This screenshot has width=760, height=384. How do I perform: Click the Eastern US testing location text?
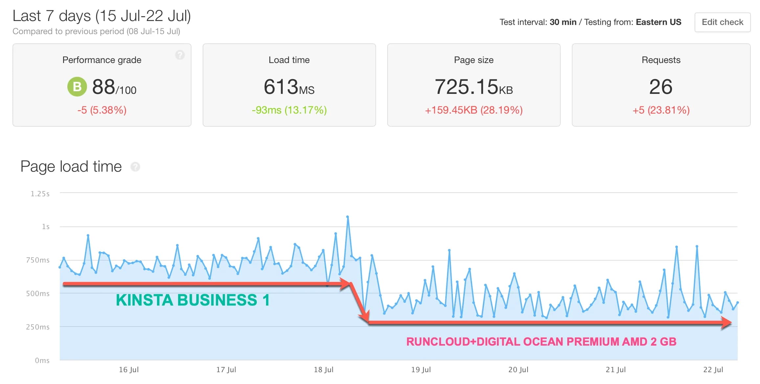coord(658,22)
